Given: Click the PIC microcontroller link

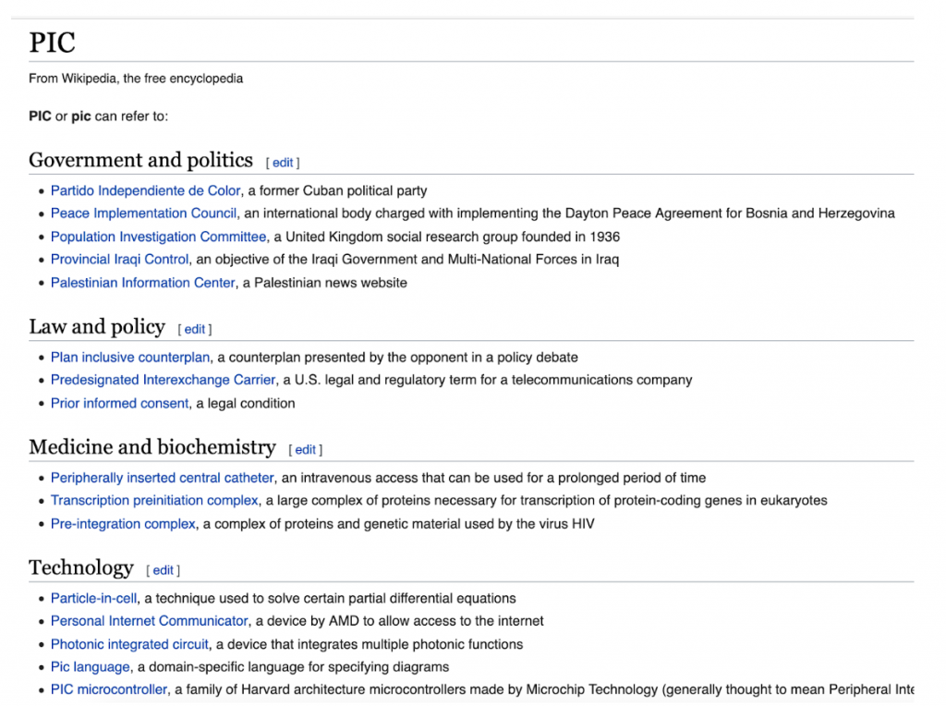Looking at the screenshot, I should 109,689.
